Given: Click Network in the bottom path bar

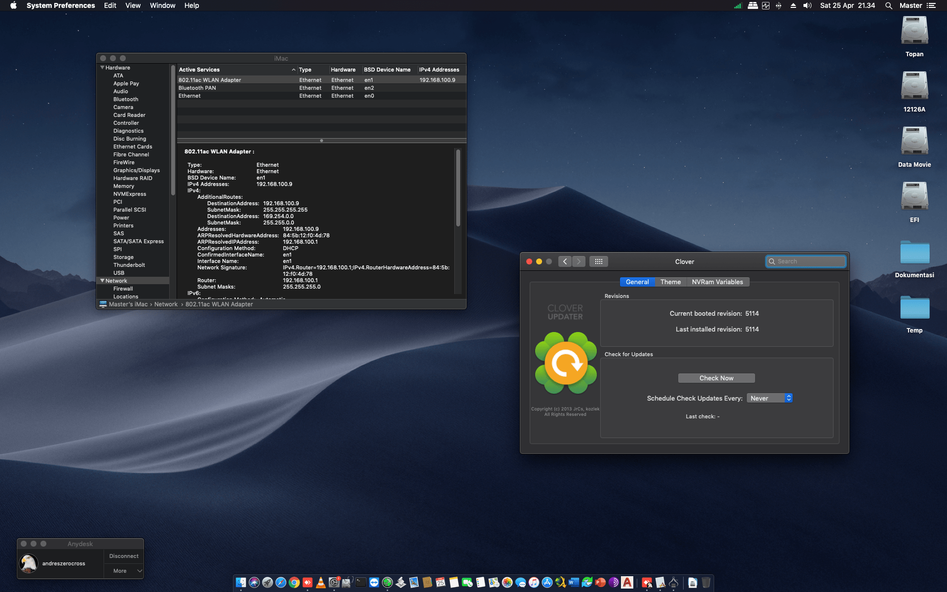Looking at the screenshot, I should (x=166, y=304).
